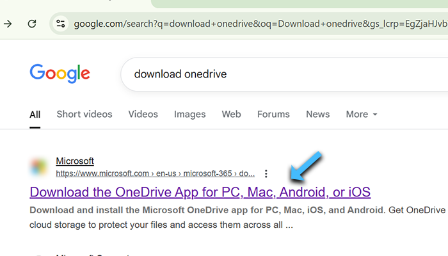Click the 'download onedrive' search box
The image size is (448, 256).
coord(284,74)
